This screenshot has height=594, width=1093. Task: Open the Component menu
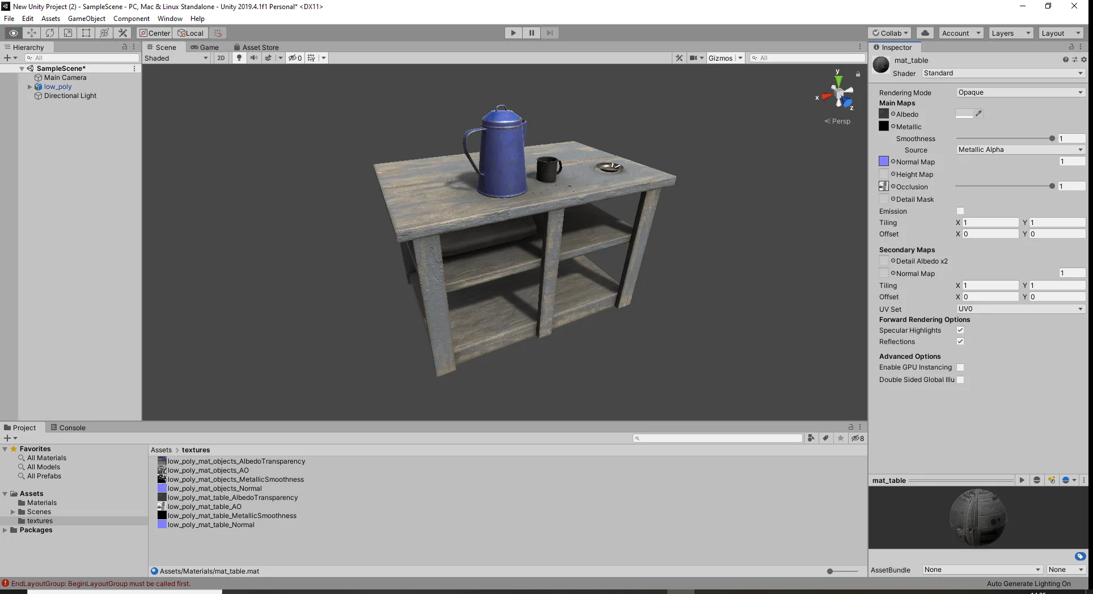pos(131,19)
